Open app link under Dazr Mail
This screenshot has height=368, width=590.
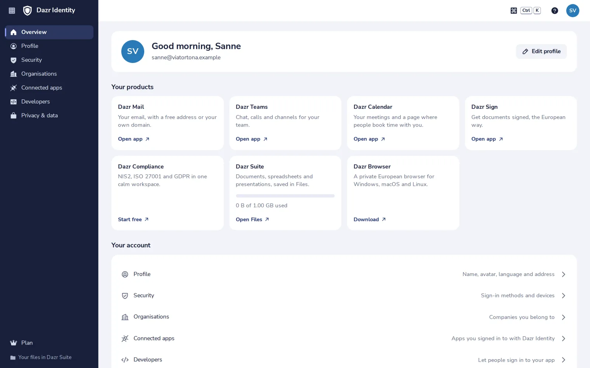(x=133, y=139)
